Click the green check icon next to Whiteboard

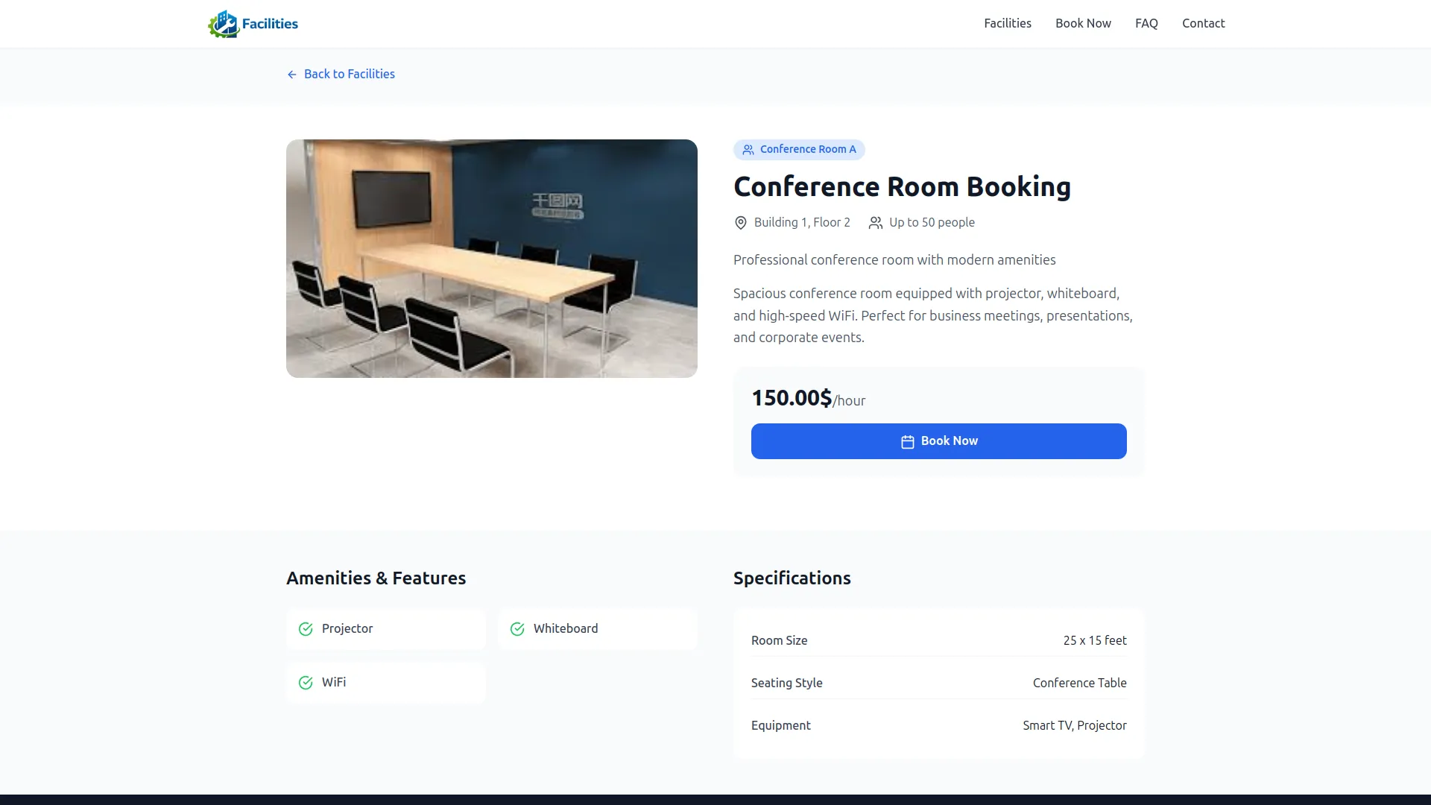click(x=517, y=629)
